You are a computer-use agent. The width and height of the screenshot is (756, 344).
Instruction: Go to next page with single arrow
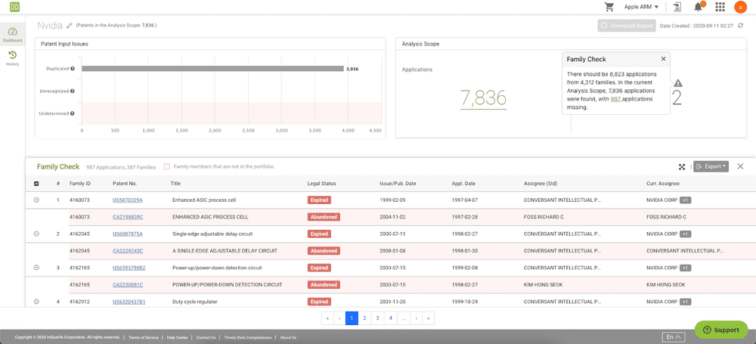click(416, 318)
